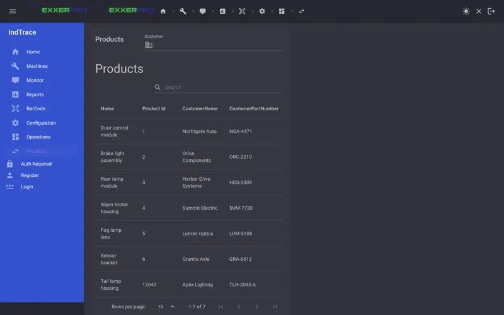Select Operations in the sidebar

(x=42, y=137)
